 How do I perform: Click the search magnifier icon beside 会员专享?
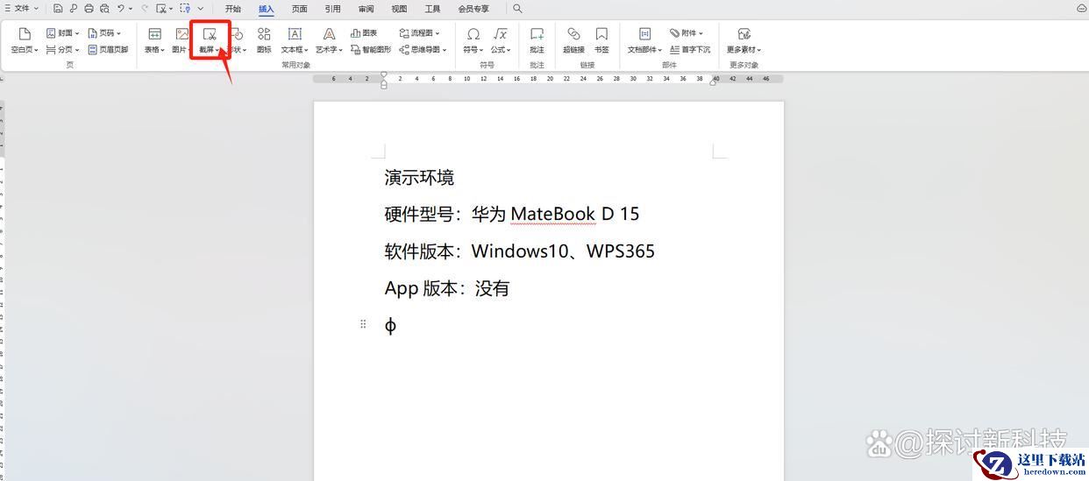(517, 9)
